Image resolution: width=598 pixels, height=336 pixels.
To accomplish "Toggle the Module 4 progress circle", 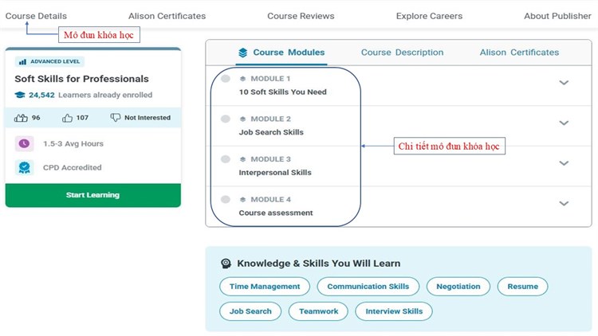I will [x=226, y=199].
